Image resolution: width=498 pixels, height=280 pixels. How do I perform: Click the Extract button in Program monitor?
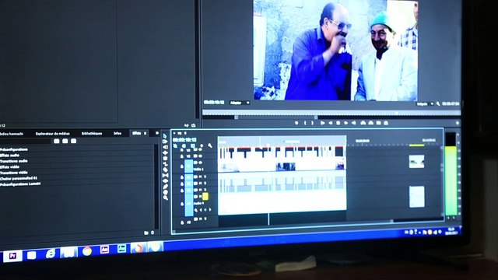[371, 123]
